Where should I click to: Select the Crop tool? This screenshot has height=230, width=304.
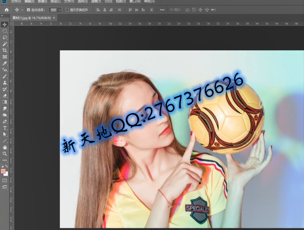coord(5,49)
